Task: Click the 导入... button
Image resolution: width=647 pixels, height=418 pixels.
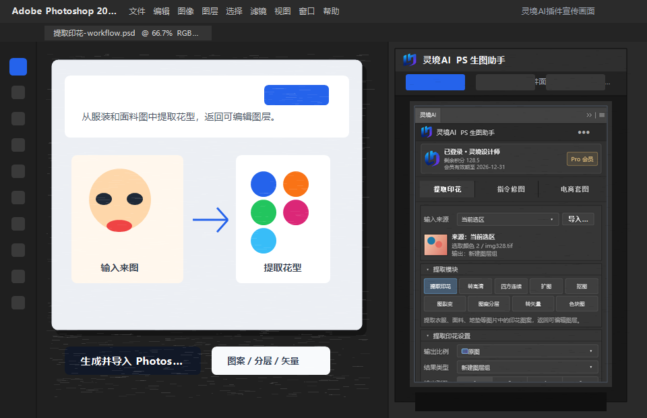Action: [578, 219]
